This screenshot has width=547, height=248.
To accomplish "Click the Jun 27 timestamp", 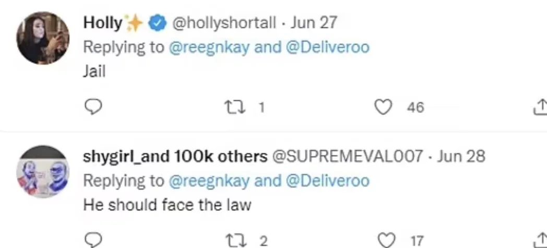I will (314, 23).
